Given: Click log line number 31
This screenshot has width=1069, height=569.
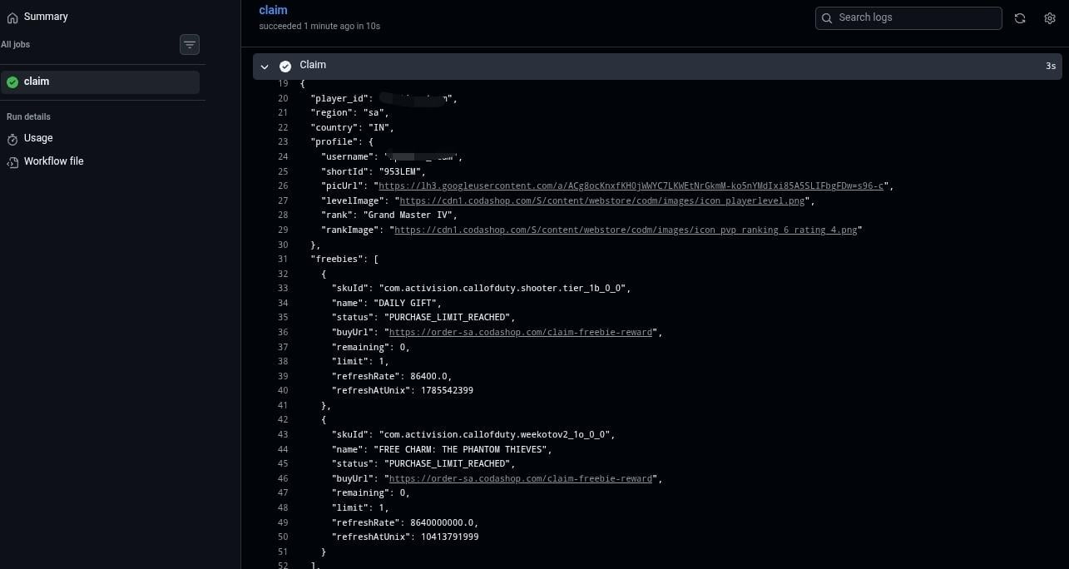Looking at the screenshot, I should pos(283,259).
